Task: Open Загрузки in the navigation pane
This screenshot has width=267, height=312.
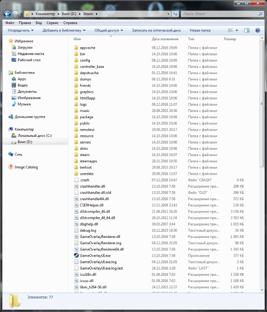Action: pos(25,47)
